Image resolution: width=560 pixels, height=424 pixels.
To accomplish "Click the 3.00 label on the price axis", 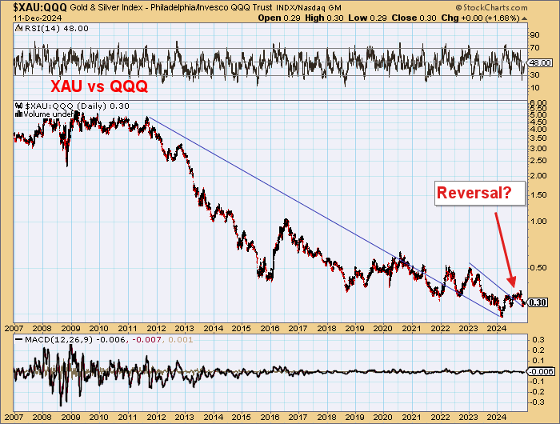I will coord(538,149).
